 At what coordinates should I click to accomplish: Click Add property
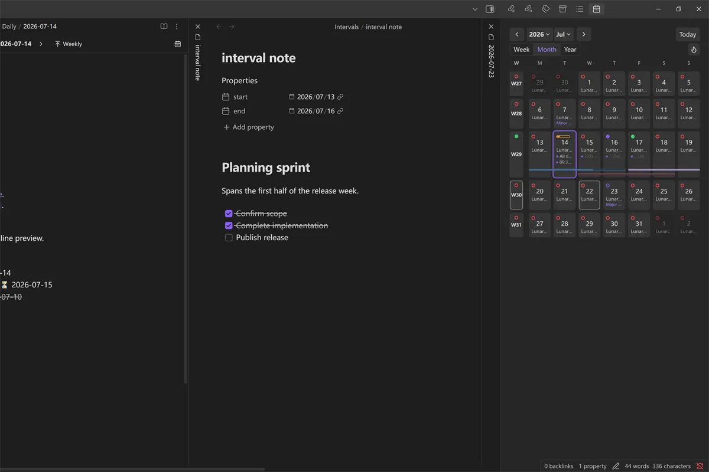248,127
